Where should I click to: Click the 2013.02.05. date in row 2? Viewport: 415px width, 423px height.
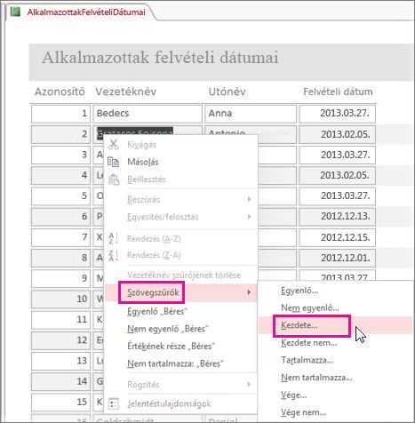[x=337, y=134]
